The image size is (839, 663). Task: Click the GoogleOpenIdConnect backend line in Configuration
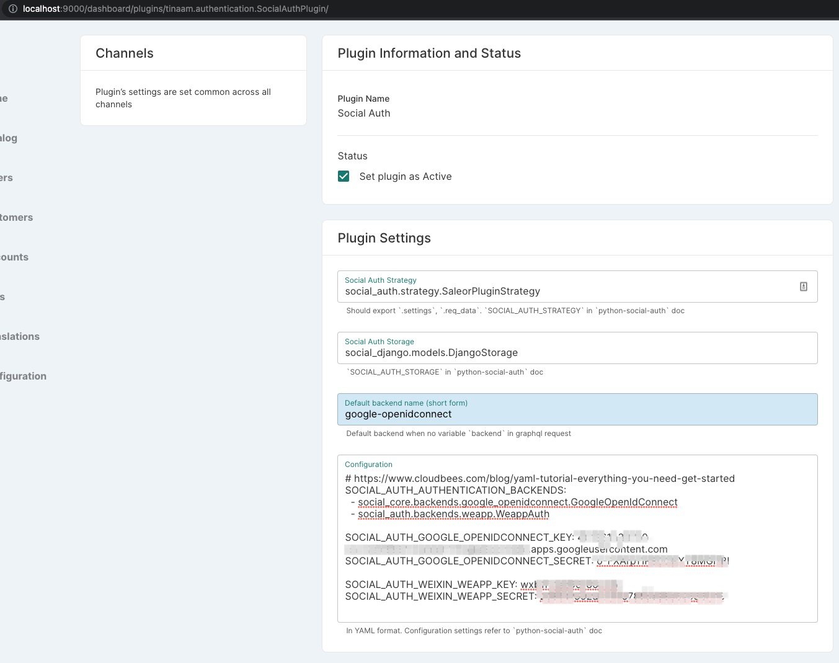click(x=517, y=502)
